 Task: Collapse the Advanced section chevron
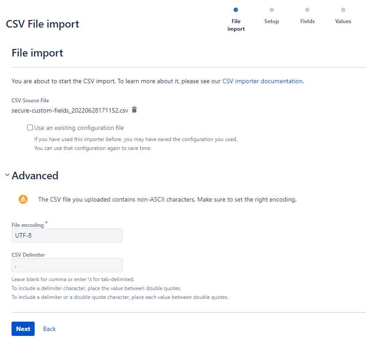7,175
